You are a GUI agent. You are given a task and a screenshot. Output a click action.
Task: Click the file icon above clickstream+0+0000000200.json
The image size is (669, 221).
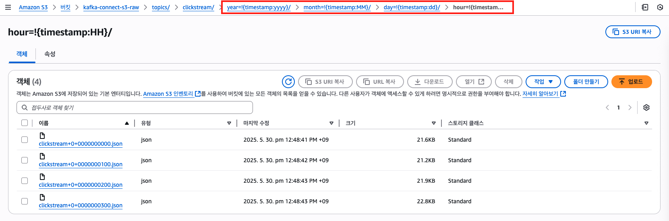(42, 177)
